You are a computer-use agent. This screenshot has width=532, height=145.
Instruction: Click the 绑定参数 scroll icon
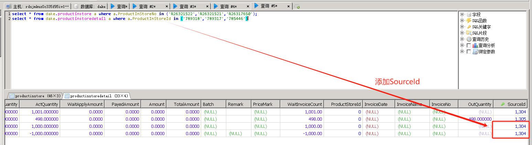[x=475, y=52]
